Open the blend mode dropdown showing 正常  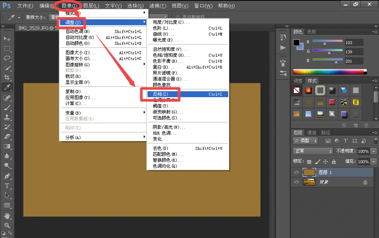[313, 151]
